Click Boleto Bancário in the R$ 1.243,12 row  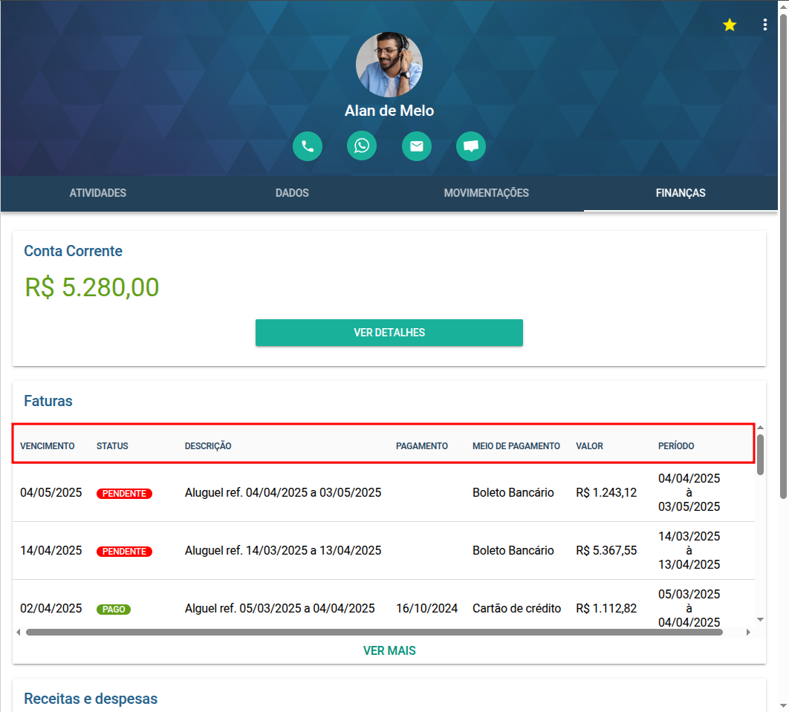(x=513, y=493)
